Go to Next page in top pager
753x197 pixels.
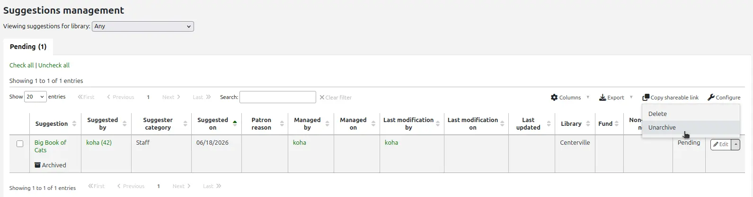coord(171,97)
